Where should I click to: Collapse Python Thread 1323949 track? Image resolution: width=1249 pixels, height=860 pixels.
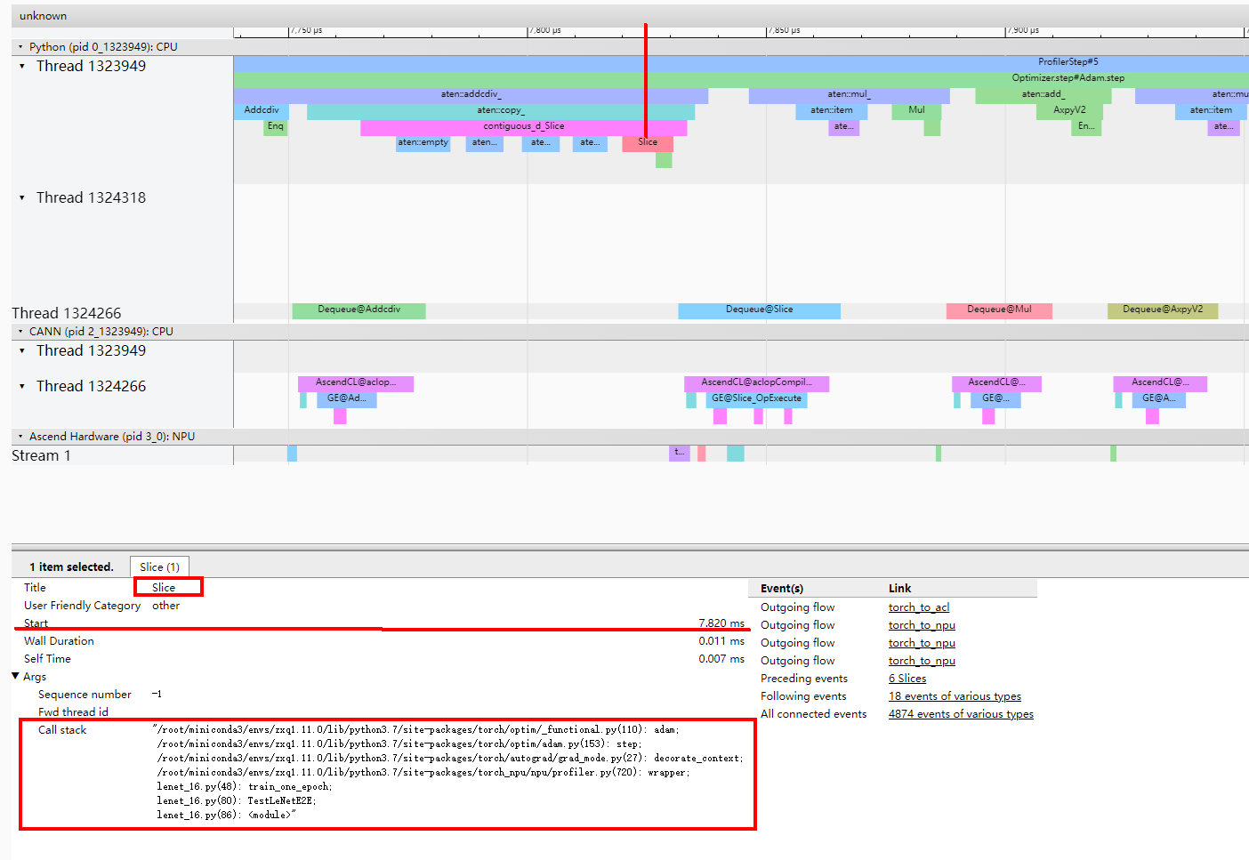tap(22, 66)
